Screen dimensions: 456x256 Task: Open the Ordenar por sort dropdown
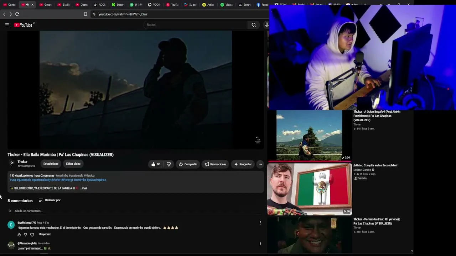coord(50,200)
